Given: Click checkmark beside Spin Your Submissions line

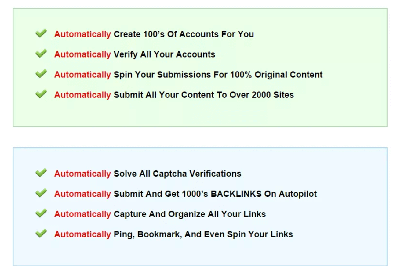Looking at the screenshot, I should (x=41, y=74).
